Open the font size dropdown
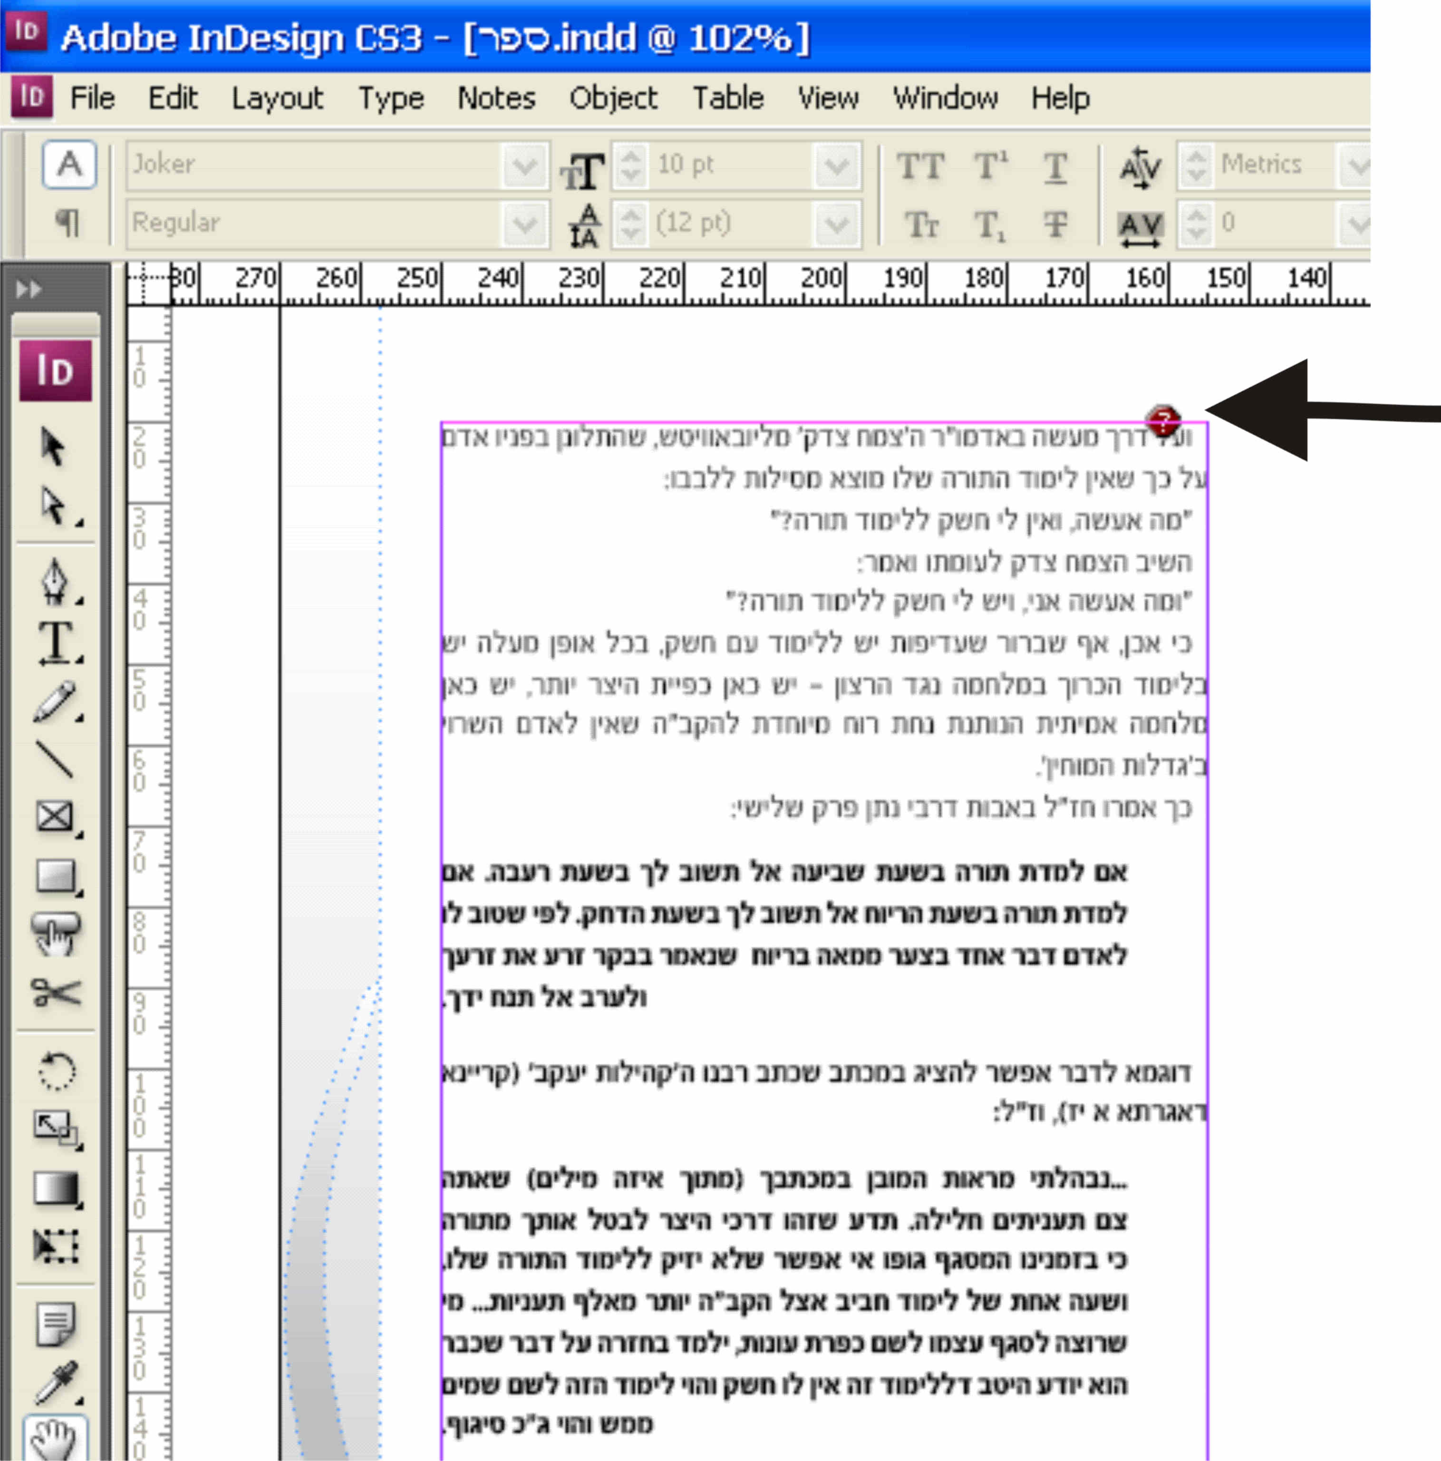 click(x=836, y=166)
